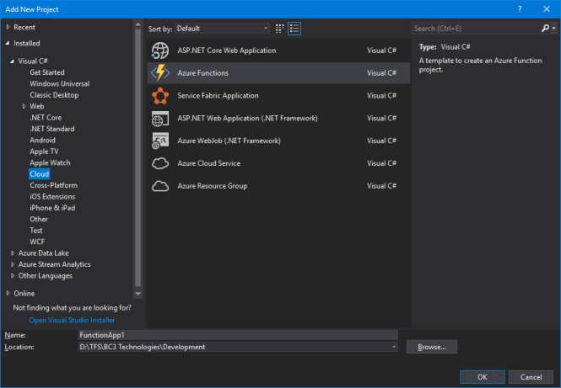Expand the Other Languages tree node
Image resolution: width=561 pixels, height=388 pixels.
click(12, 276)
